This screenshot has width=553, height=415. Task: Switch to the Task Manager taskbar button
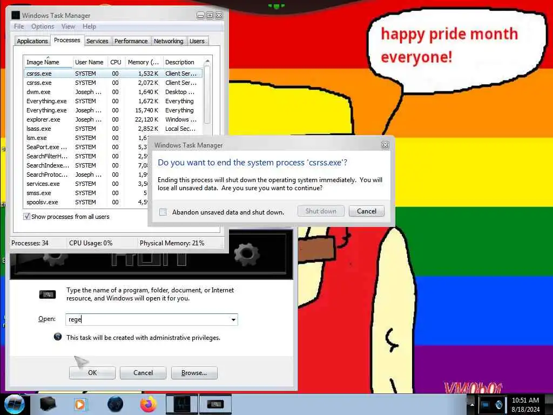[181, 404]
